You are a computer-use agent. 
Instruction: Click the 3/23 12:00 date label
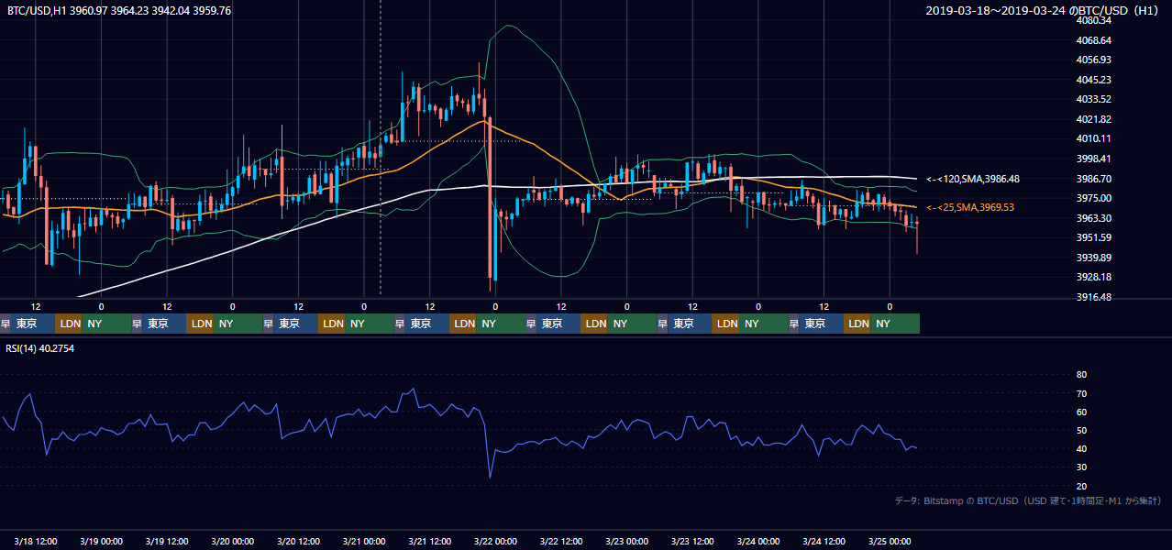point(693,541)
